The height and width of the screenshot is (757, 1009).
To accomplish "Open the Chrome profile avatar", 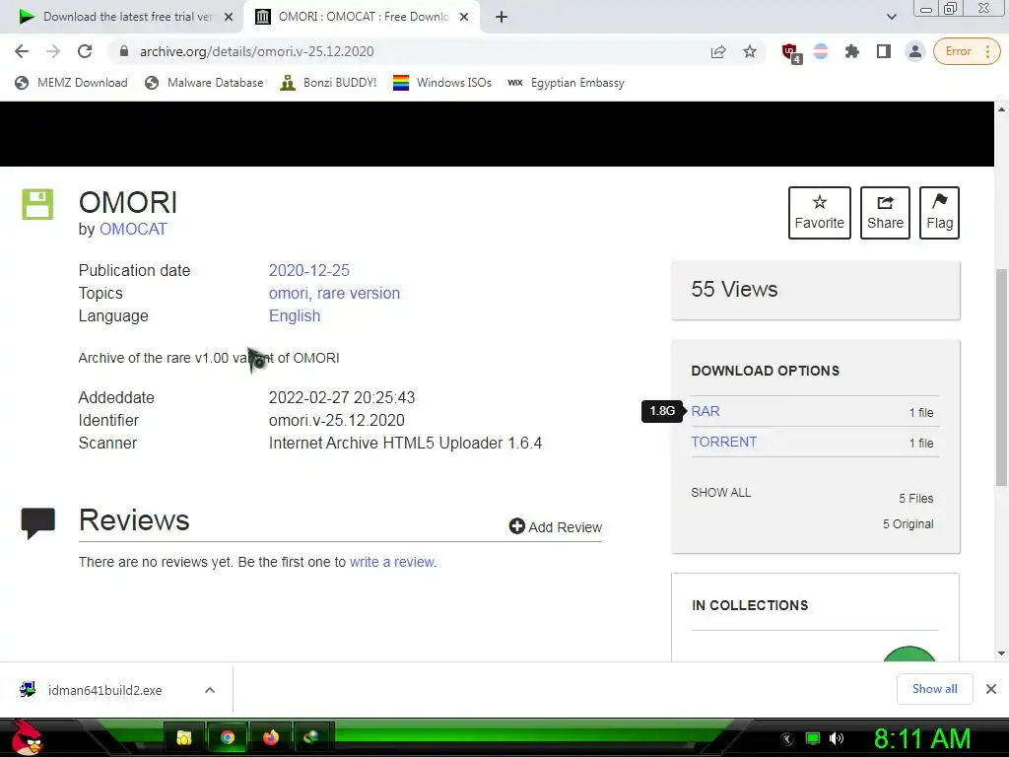I will coord(914,51).
